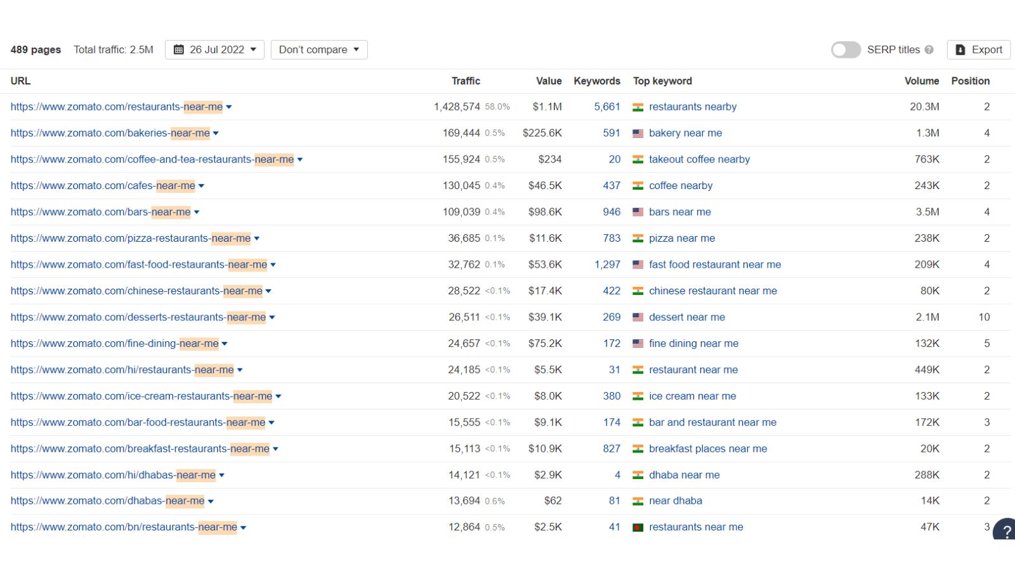Expand the arrow after pizza-restaurants-near-me URL
The height and width of the screenshot is (571, 1015).
257,239
